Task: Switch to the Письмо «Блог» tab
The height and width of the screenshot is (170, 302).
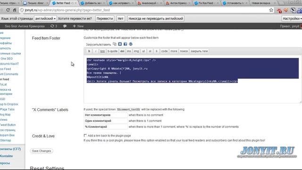Action: point(35,3)
